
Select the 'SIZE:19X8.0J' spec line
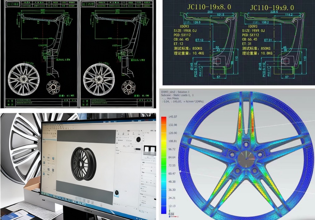(x=185, y=31)
